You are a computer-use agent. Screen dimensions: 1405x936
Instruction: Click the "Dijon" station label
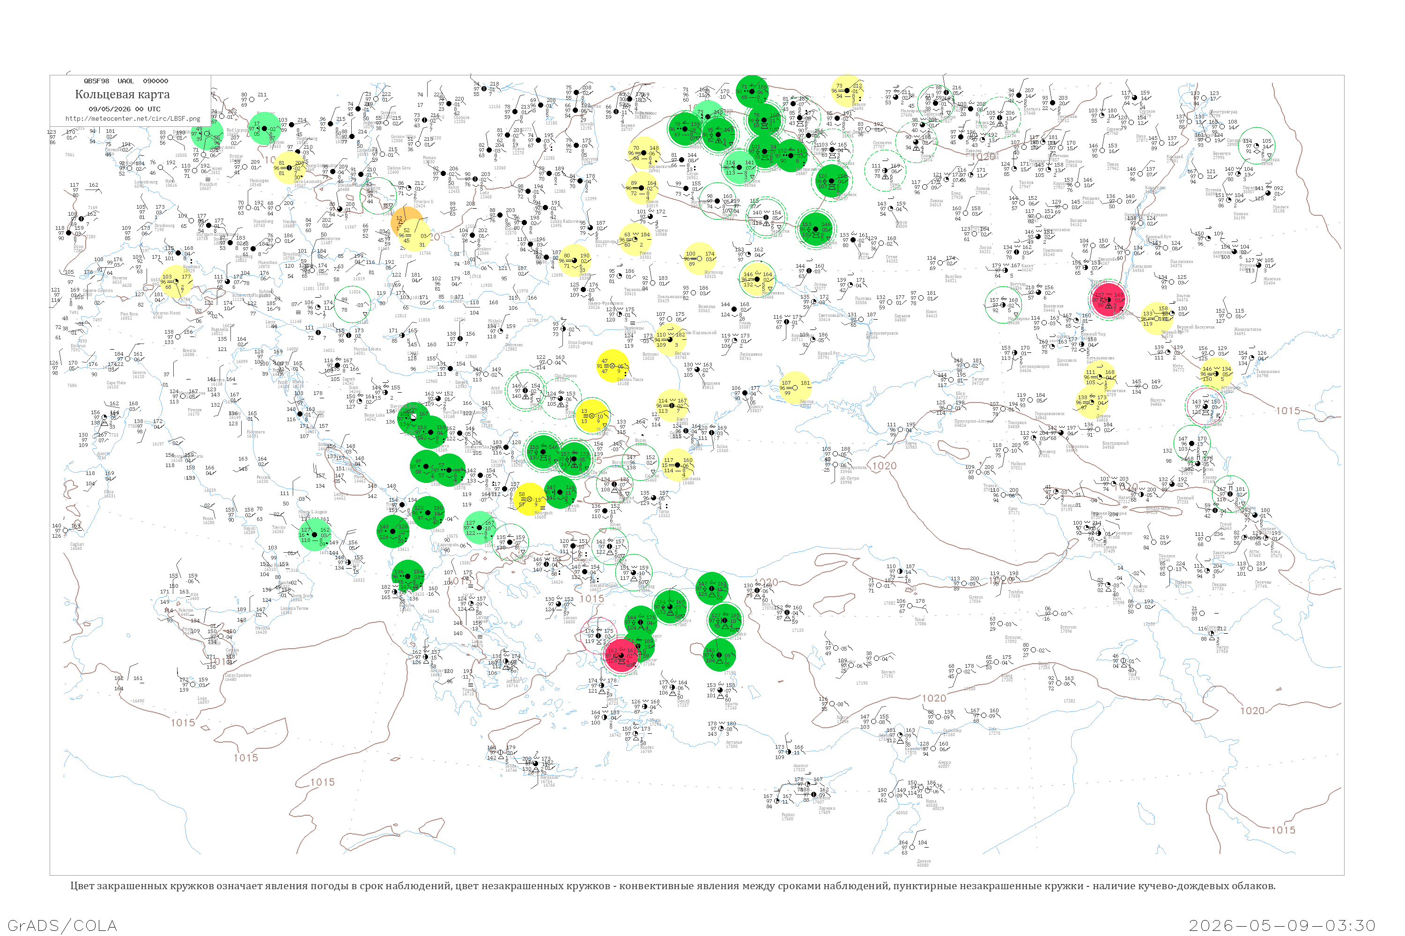tap(78, 247)
